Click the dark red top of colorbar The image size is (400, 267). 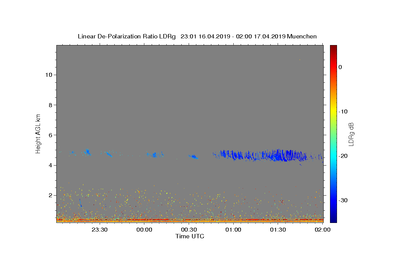(333, 48)
